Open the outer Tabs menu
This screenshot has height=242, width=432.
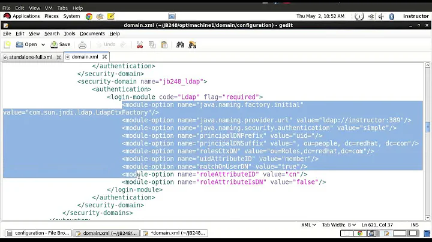(62, 8)
